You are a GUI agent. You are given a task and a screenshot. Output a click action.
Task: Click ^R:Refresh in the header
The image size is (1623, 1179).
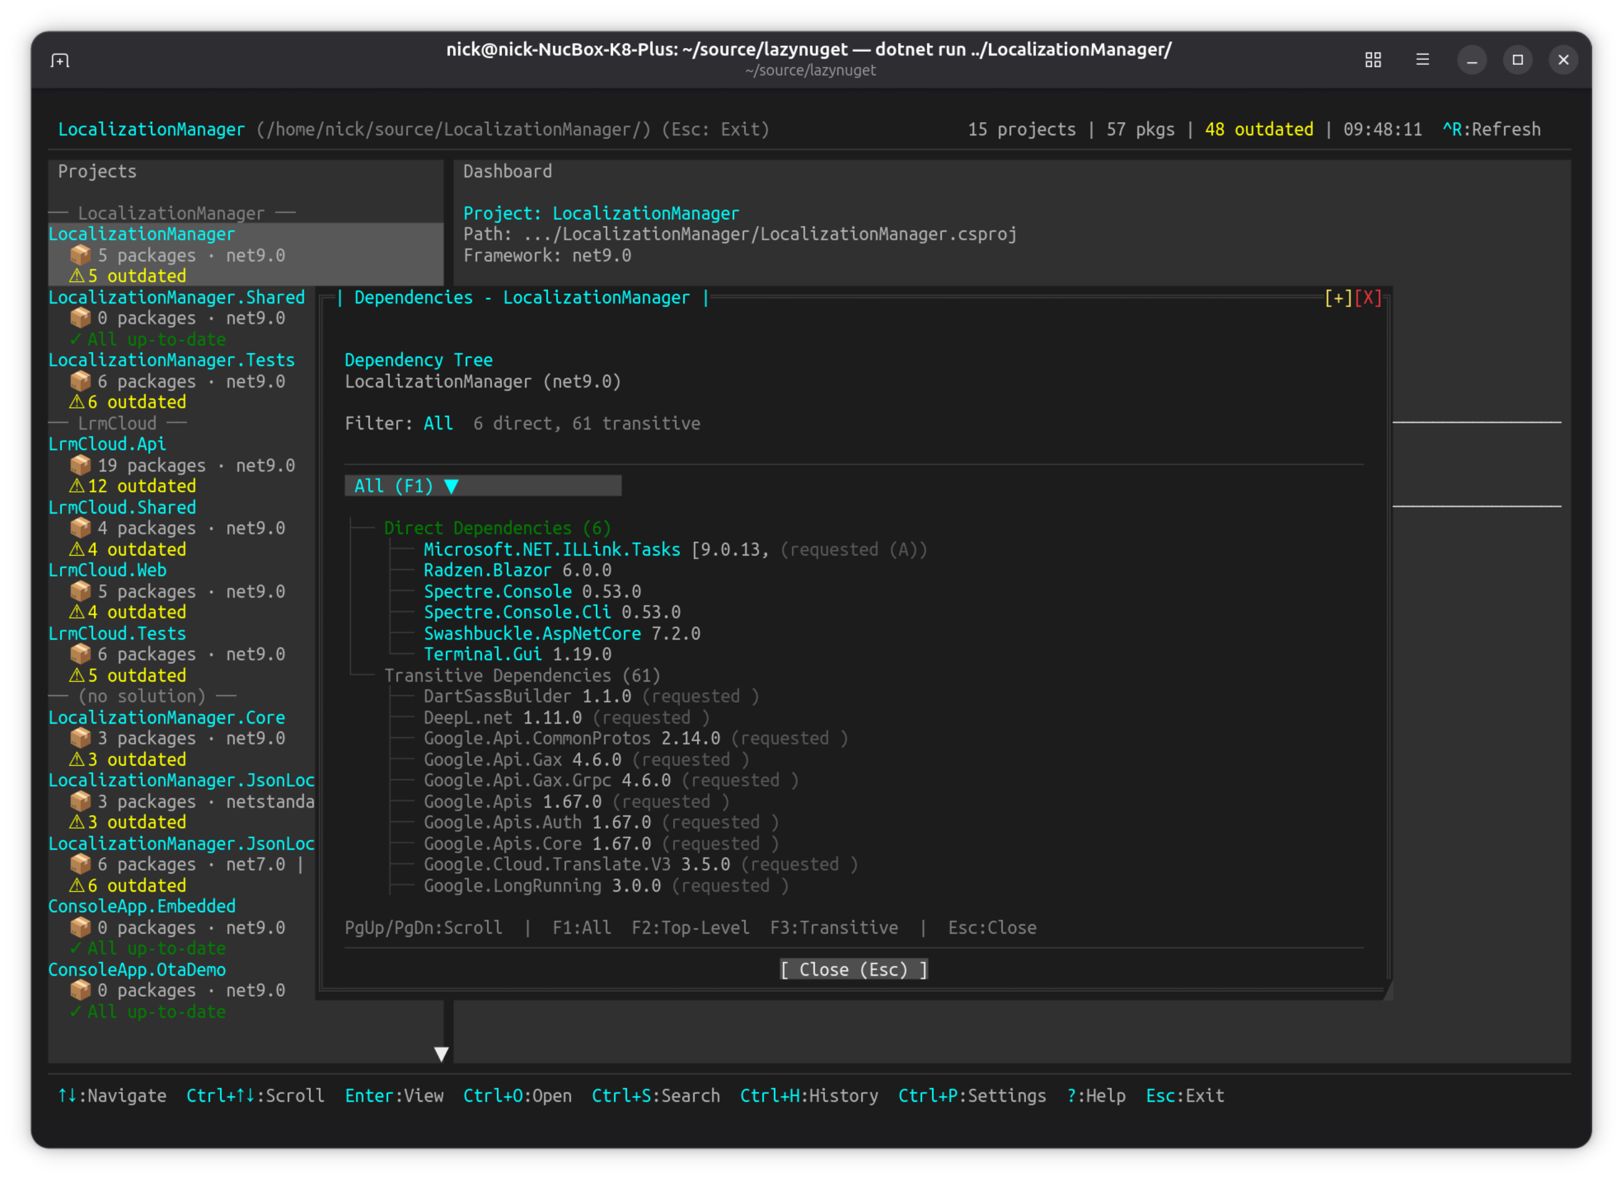pyautogui.click(x=1491, y=130)
